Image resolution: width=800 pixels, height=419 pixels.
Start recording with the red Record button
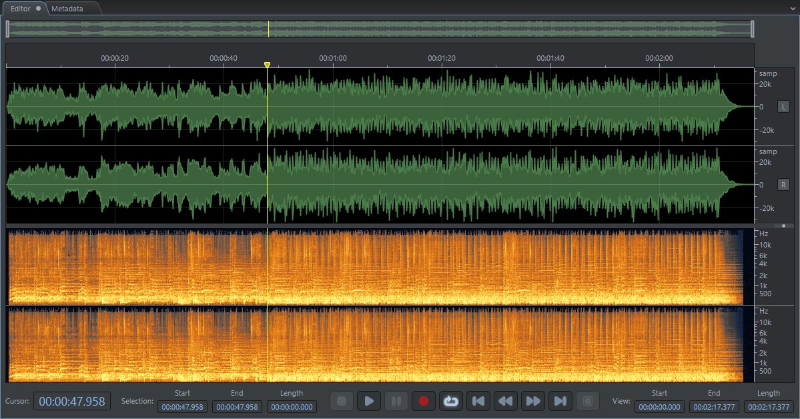click(x=424, y=401)
